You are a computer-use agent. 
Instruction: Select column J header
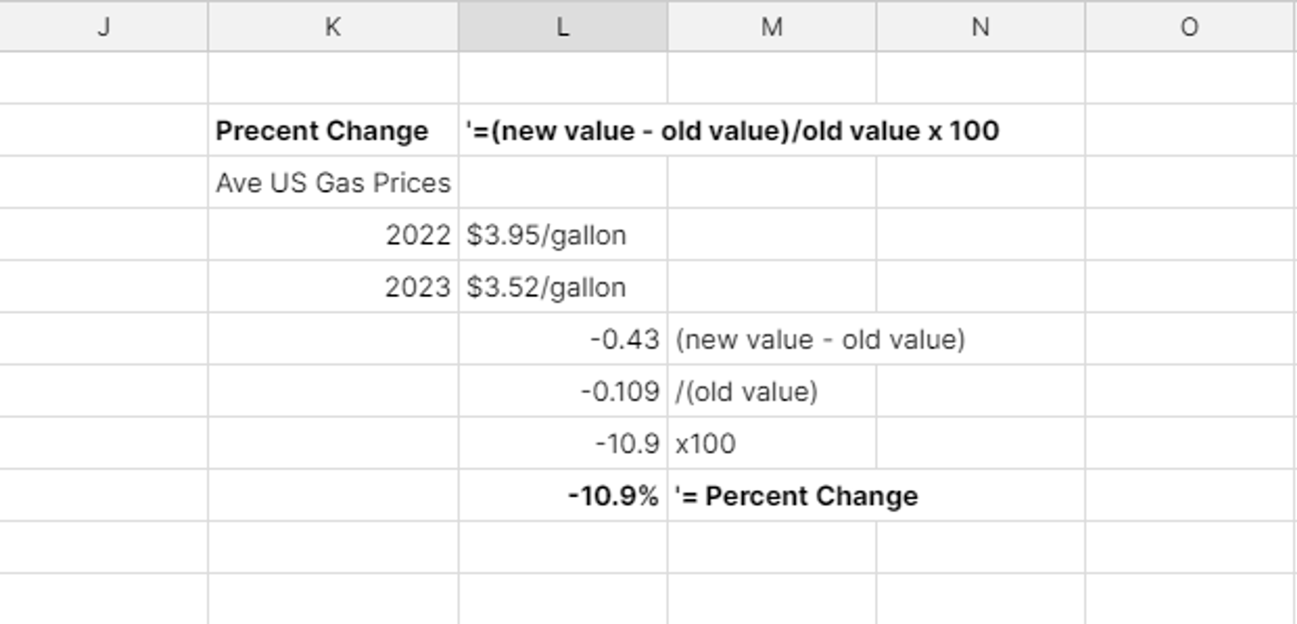click(x=104, y=28)
